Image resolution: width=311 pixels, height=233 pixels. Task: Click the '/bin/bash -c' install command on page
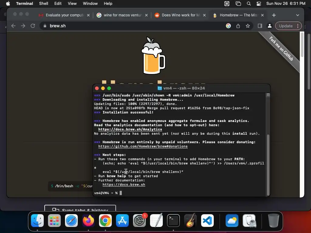(72, 186)
